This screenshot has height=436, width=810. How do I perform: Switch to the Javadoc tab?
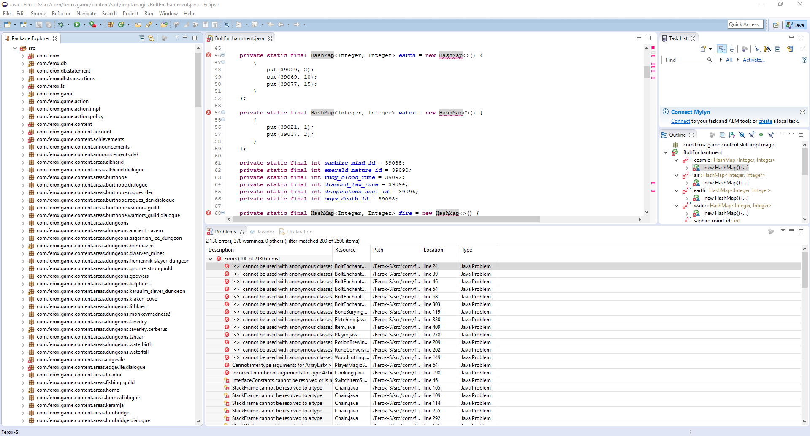(265, 232)
